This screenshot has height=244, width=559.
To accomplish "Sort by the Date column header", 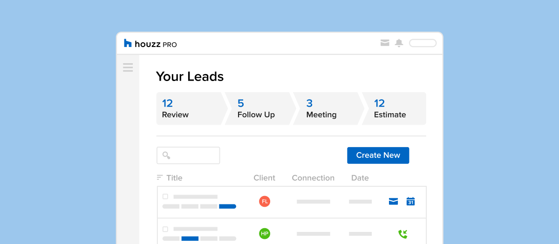I will pos(360,178).
